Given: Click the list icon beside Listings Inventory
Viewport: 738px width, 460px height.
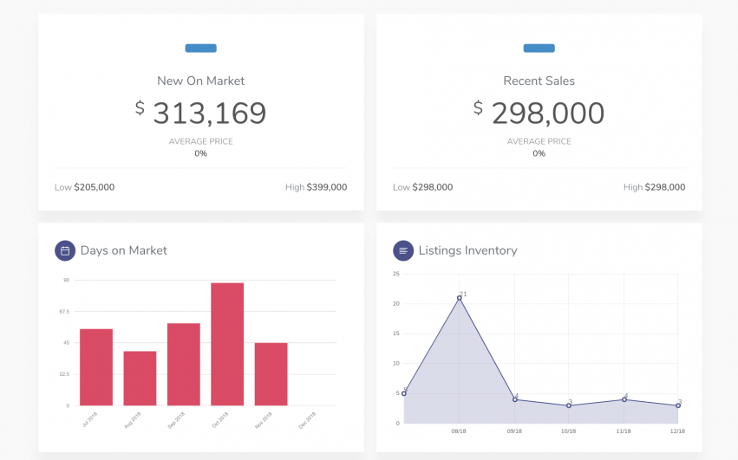Looking at the screenshot, I should [403, 250].
